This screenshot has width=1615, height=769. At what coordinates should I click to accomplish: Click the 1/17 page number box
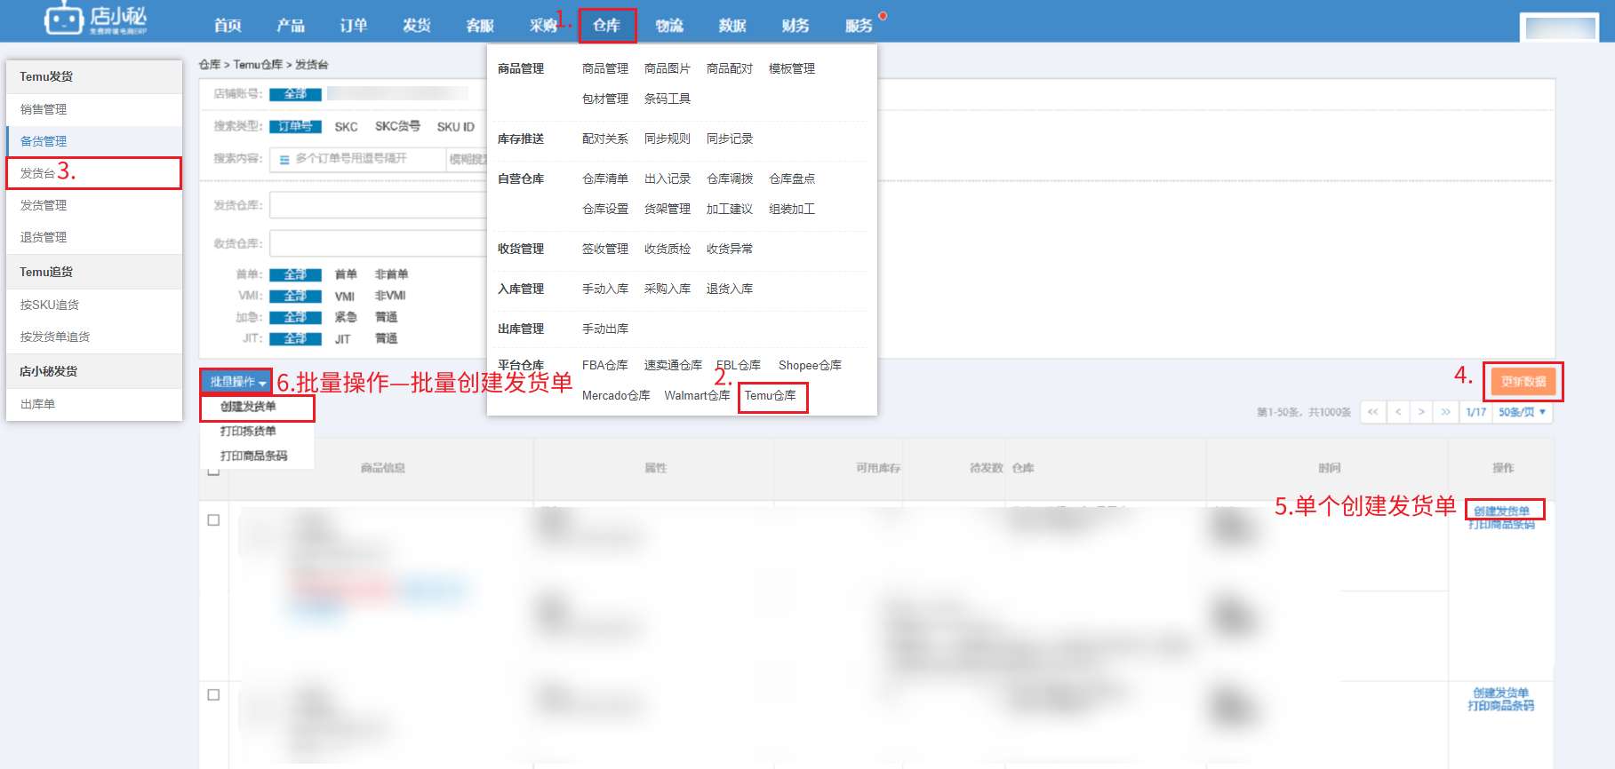point(1476,412)
